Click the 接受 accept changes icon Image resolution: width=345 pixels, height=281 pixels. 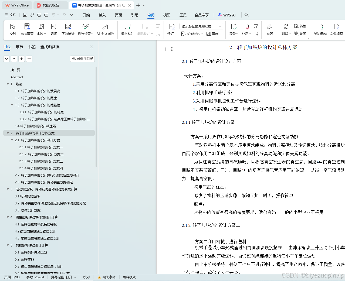coord(234,26)
